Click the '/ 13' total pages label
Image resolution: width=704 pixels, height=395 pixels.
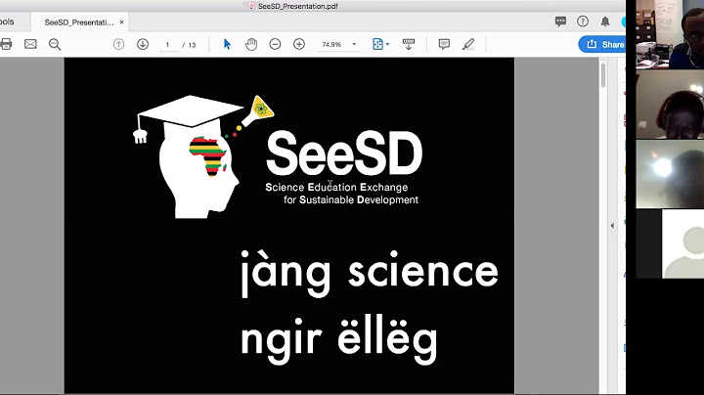pos(189,45)
